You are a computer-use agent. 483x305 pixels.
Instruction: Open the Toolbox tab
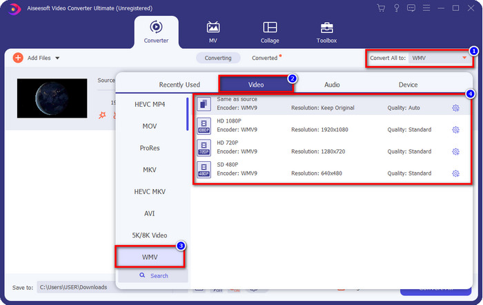click(326, 32)
